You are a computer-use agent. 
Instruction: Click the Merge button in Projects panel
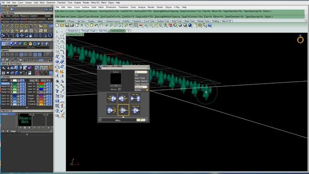14,131
